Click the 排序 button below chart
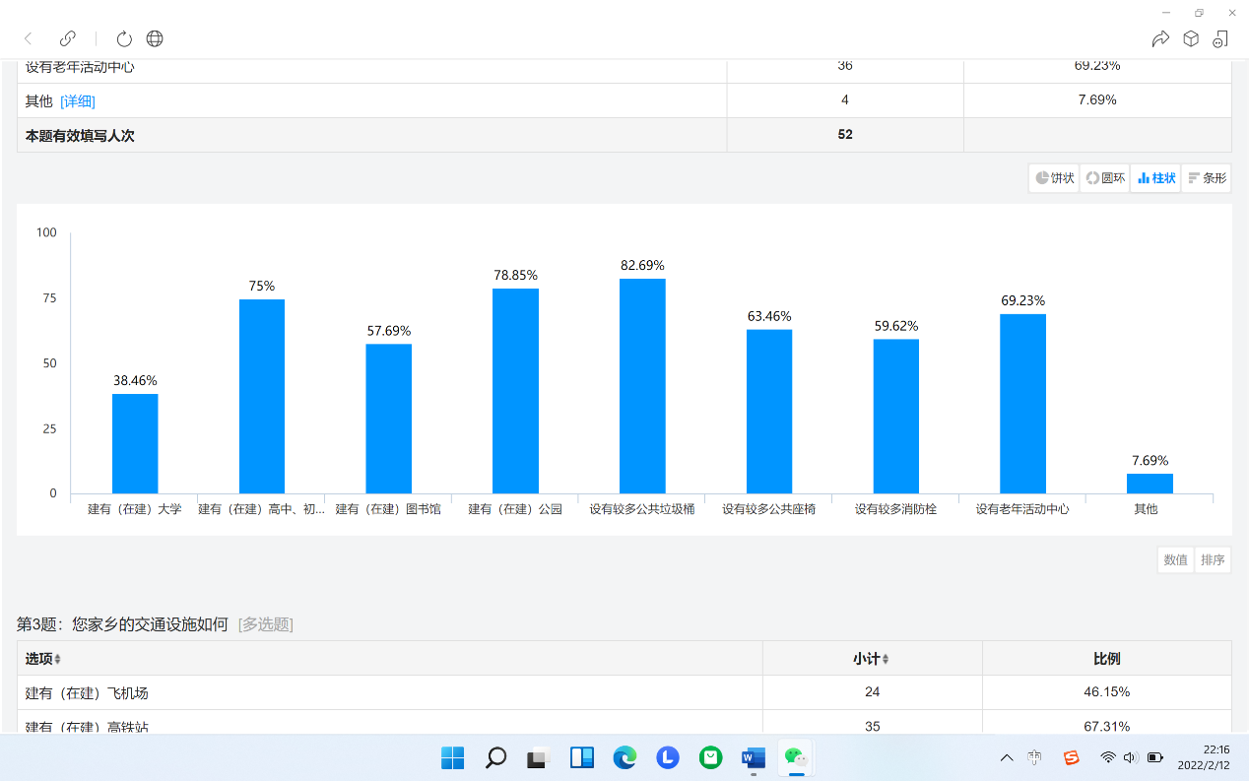Screen dimensions: 1249x781 [x=1213, y=559]
